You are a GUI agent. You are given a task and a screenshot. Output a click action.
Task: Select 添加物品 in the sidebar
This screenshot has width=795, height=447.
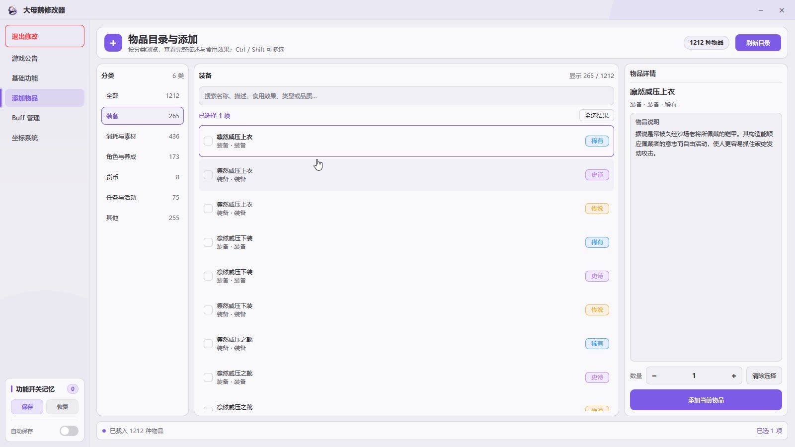point(45,98)
